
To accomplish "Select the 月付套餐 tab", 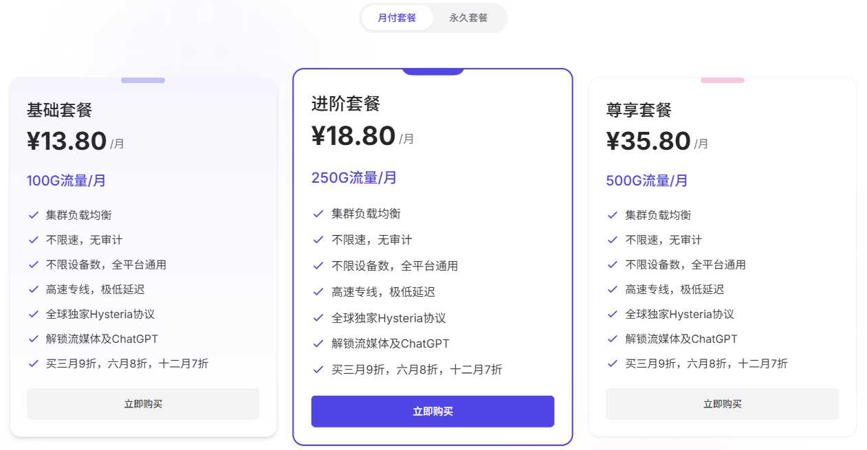I will 397,18.
